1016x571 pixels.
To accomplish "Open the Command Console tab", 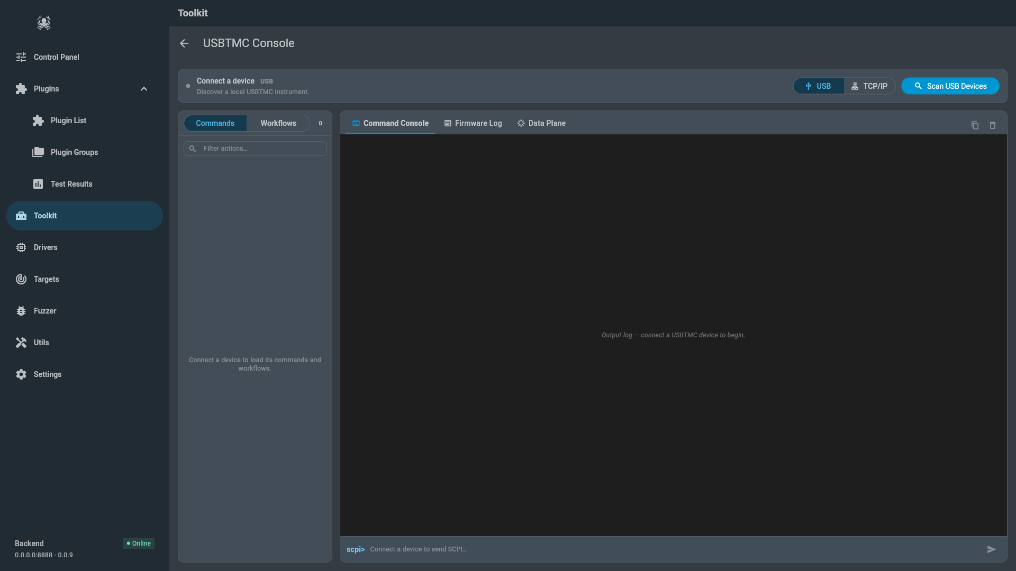I will pos(391,123).
